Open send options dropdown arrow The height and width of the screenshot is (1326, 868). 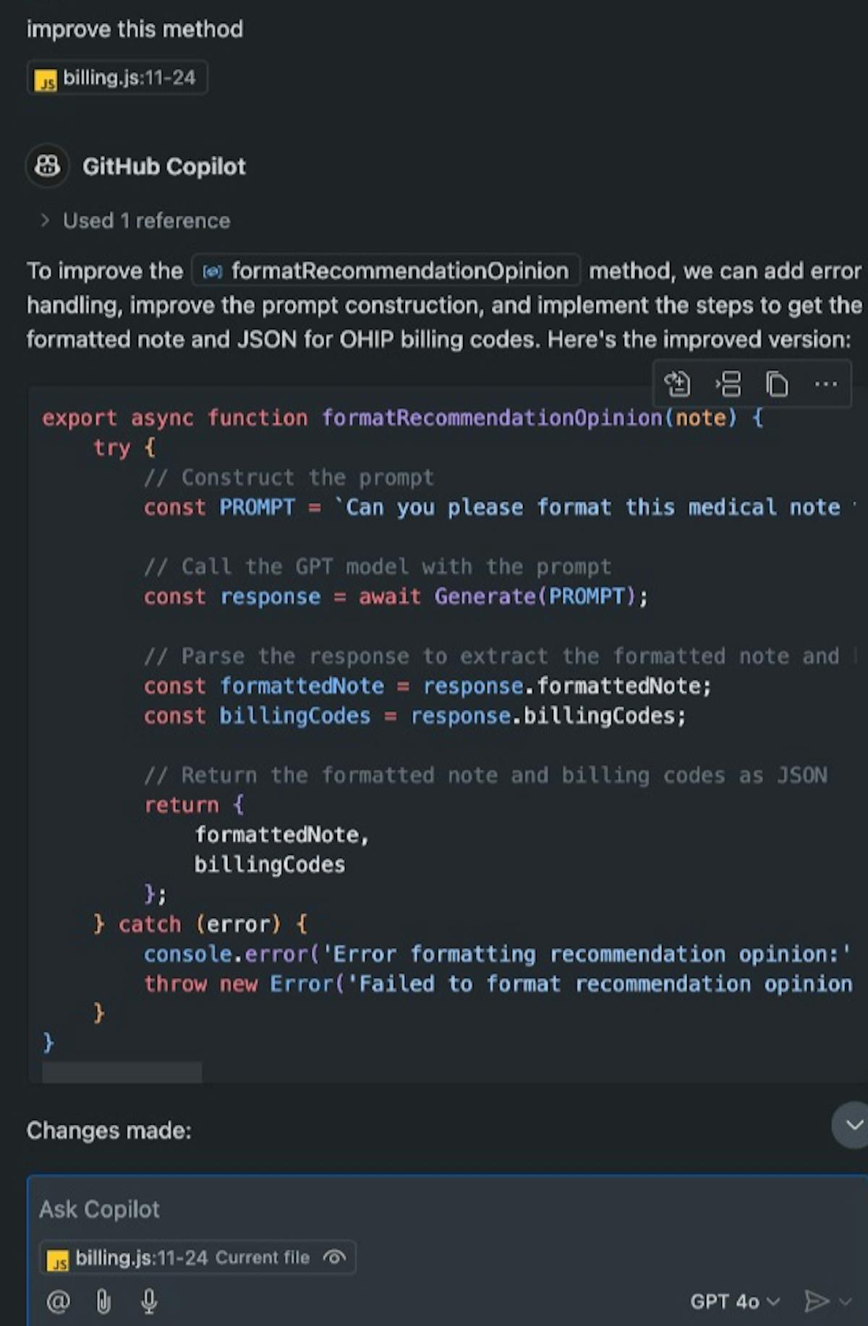coord(846,1301)
